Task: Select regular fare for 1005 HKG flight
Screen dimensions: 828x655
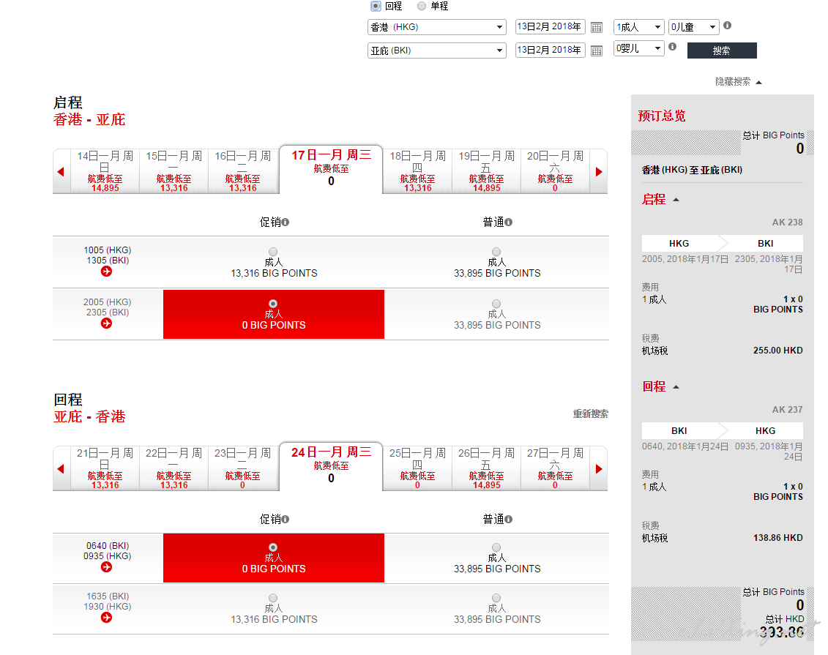Action: 496,252
